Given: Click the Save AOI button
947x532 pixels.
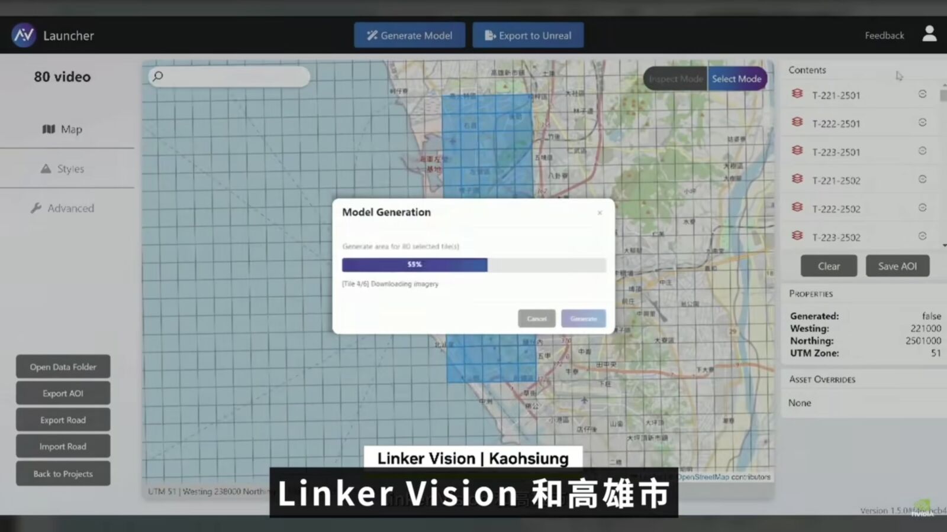Looking at the screenshot, I should click(x=897, y=266).
